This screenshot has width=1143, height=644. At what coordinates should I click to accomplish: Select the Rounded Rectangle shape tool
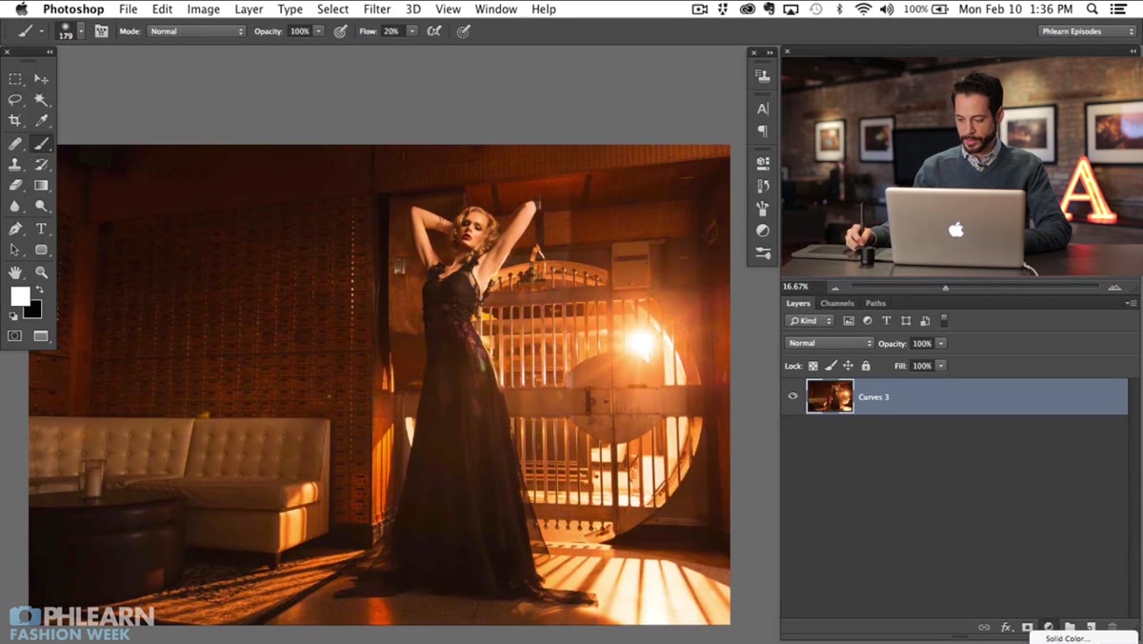click(41, 250)
